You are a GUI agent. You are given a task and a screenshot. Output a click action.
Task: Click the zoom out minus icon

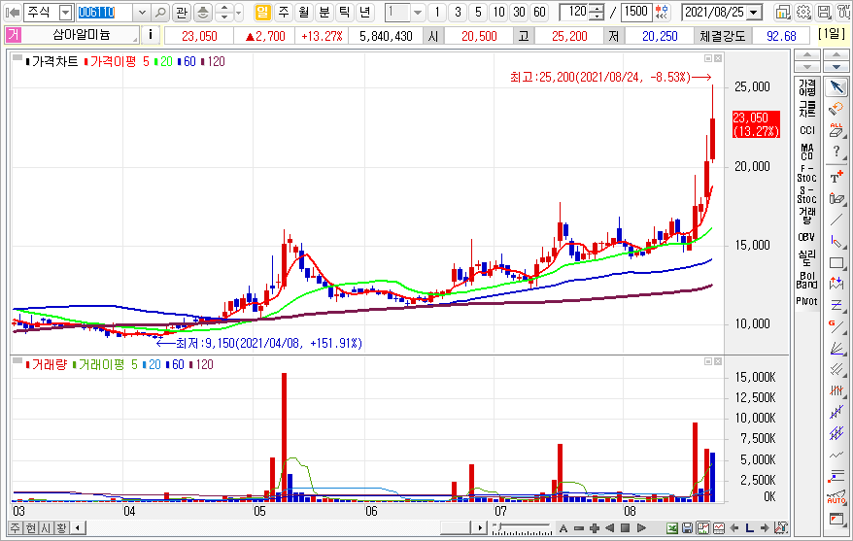pyautogui.click(x=579, y=528)
